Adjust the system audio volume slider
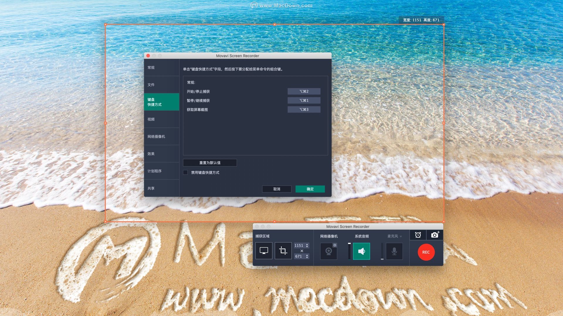This screenshot has width=563, height=316. (349, 251)
